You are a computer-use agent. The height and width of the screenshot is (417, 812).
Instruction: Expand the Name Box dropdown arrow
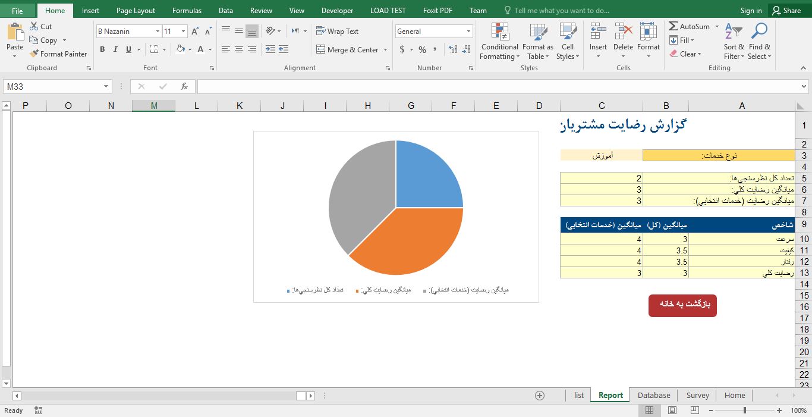(106, 86)
